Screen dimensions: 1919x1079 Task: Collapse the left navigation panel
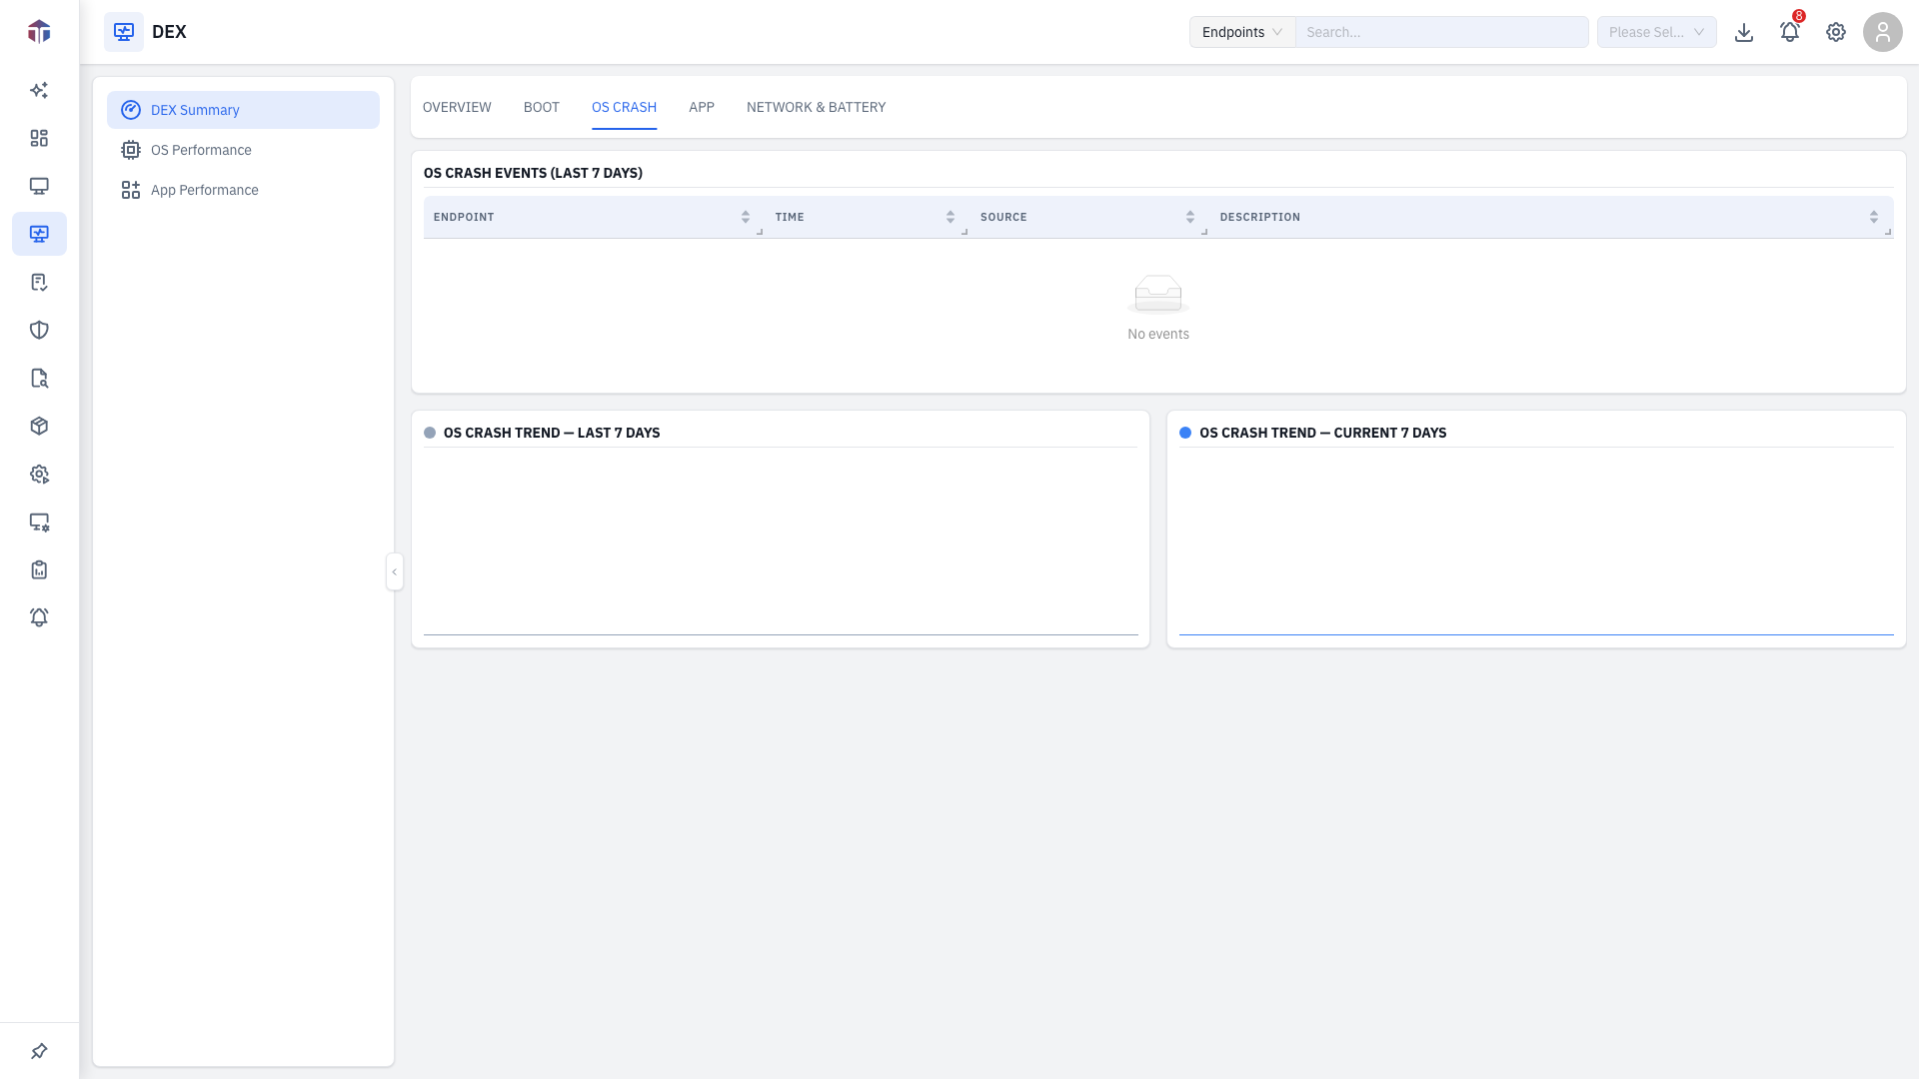(x=395, y=571)
